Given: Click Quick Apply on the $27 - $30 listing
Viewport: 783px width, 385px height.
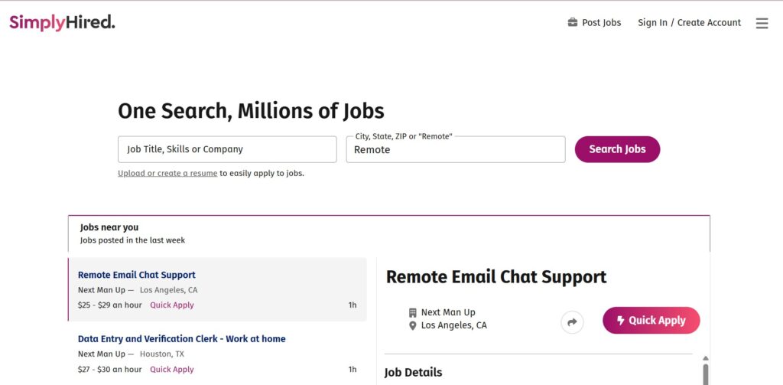Looking at the screenshot, I should pyautogui.click(x=172, y=370).
